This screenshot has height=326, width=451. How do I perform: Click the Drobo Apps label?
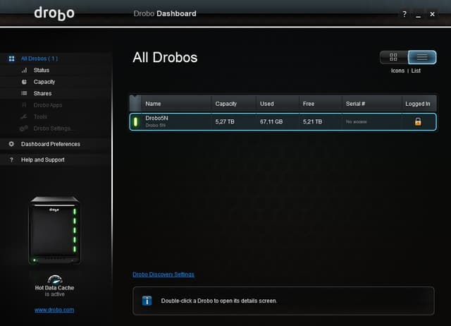pos(48,105)
